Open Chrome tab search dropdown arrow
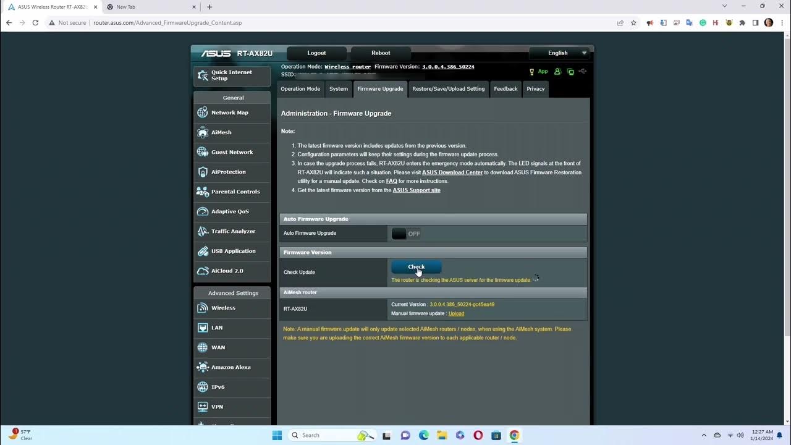This screenshot has height=445, width=791. 724,6
